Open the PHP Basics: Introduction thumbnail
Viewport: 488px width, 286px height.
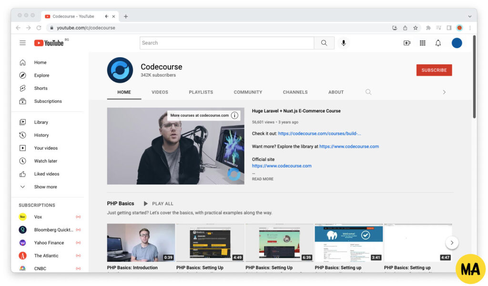pos(141,243)
